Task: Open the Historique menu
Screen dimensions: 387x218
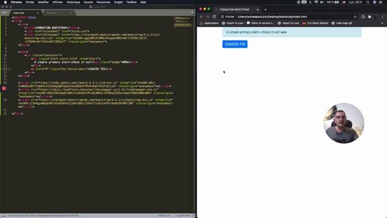Action: click(73, 2)
